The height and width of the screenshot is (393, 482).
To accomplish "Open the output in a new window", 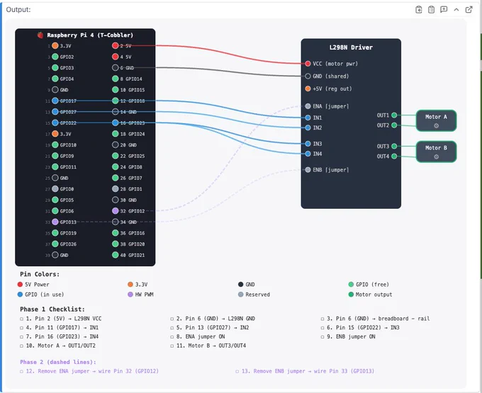I will click(469, 9).
